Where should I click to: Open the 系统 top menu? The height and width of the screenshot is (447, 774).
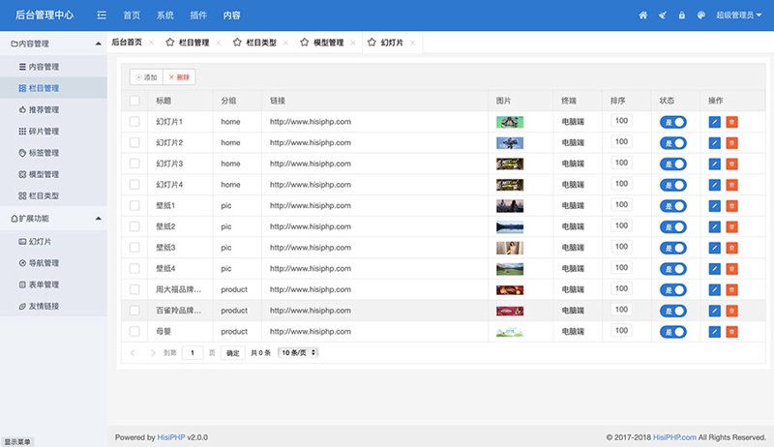point(165,15)
